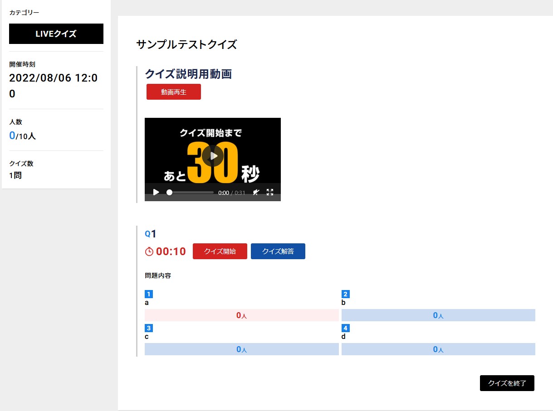This screenshot has height=411, width=553.
Task: Select the LIVEクイズ category label
Action: 56,34
